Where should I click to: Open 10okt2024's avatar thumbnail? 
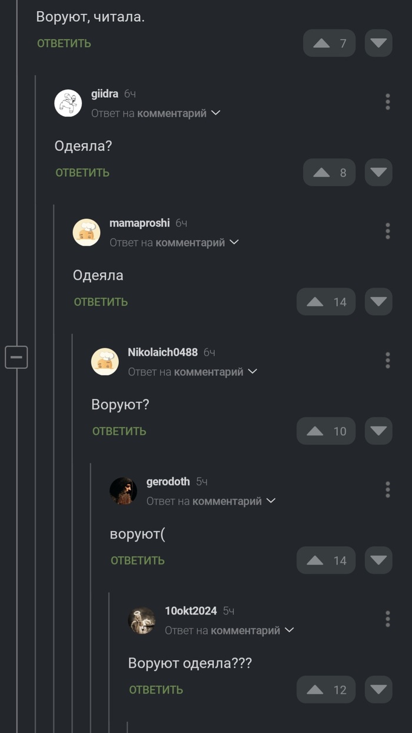142,620
